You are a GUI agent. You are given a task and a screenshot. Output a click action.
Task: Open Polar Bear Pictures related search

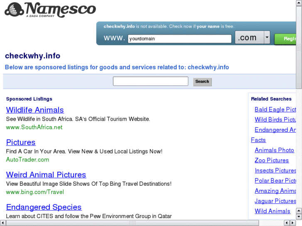pyautogui.click(x=275, y=181)
